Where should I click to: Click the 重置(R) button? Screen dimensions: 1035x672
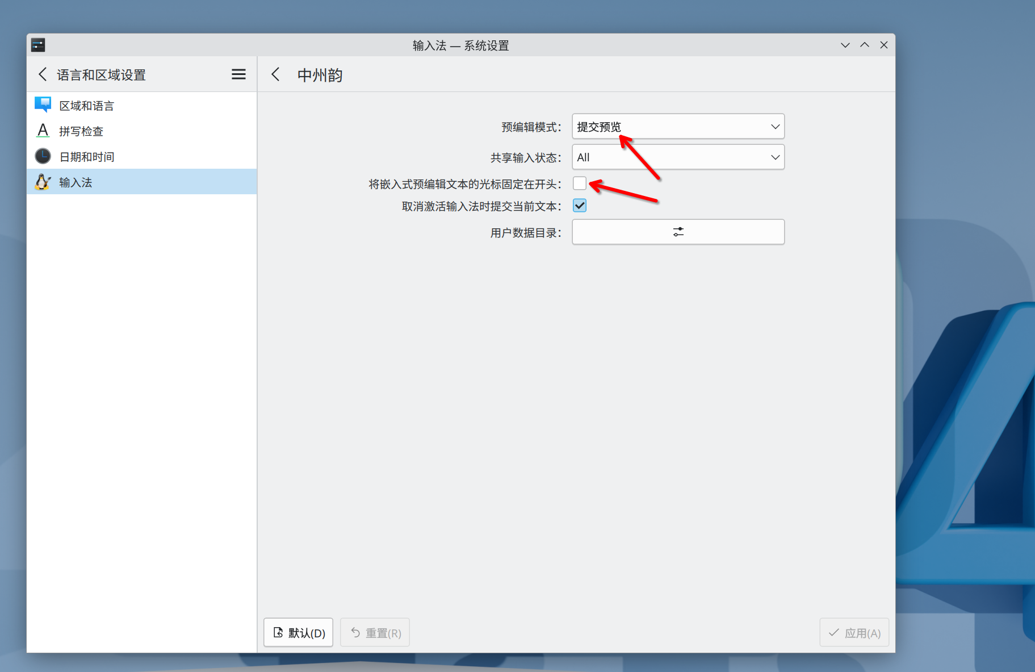point(375,632)
